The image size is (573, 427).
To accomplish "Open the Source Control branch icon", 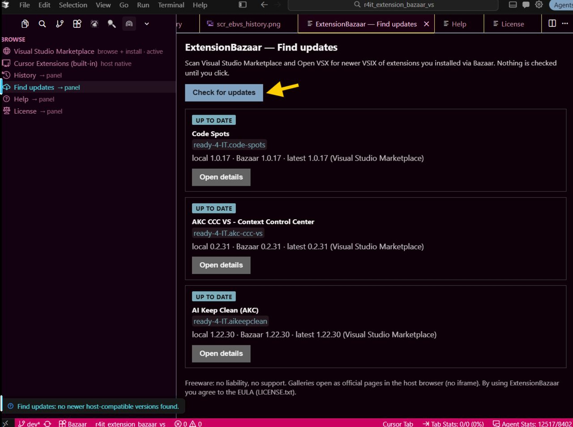I will (60, 24).
